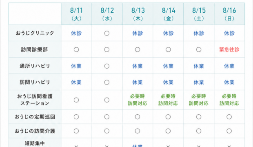Click the circle for 訪問診療部 on 8/15

[x=199, y=49]
